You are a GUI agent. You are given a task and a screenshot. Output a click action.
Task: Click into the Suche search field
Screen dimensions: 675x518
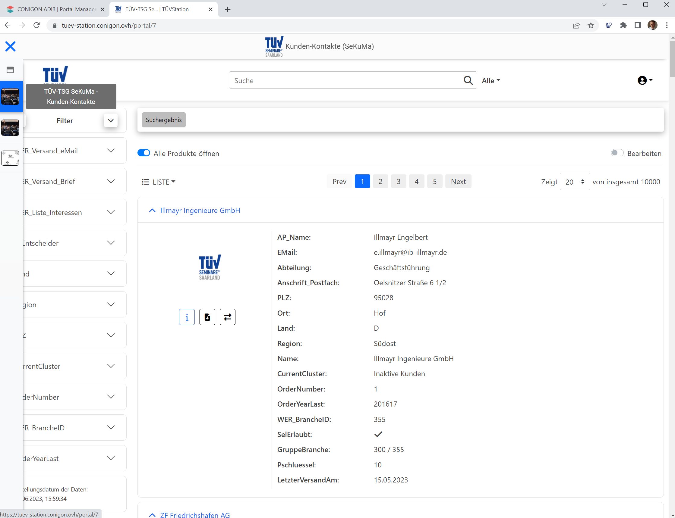[346, 80]
